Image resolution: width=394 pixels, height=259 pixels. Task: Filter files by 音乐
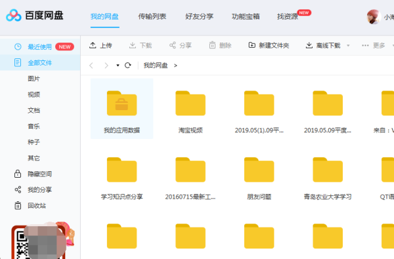pos(33,126)
